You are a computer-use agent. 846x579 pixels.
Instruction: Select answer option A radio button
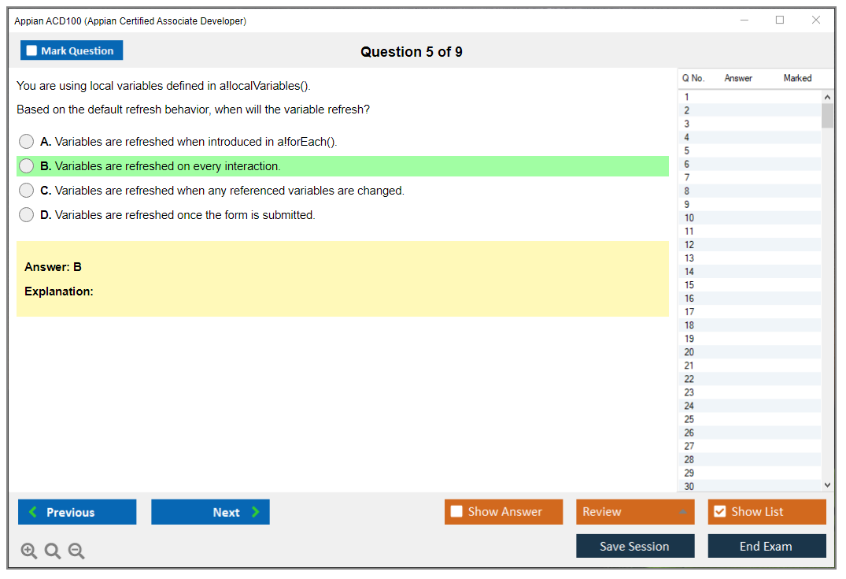coord(27,142)
